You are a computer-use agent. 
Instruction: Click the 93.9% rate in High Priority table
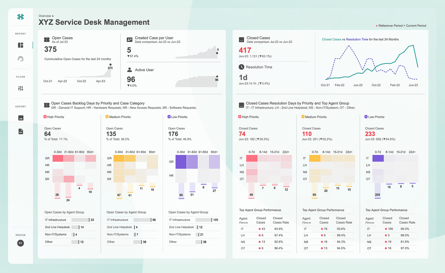click(x=278, y=229)
